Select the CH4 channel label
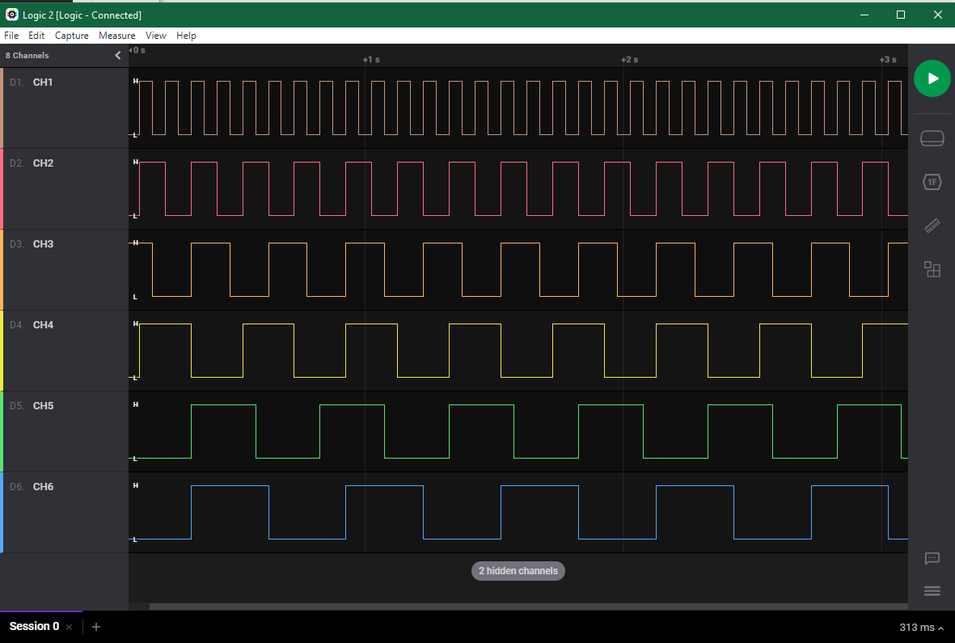Image resolution: width=955 pixels, height=643 pixels. pyautogui.click(x=43, y=325)
